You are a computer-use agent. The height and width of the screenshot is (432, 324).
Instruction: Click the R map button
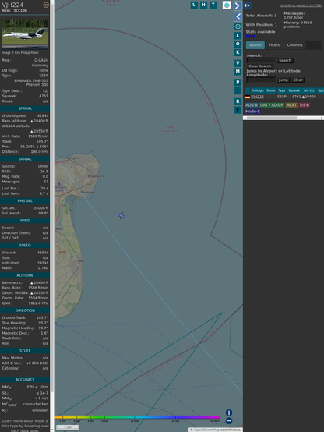[238, 101]
